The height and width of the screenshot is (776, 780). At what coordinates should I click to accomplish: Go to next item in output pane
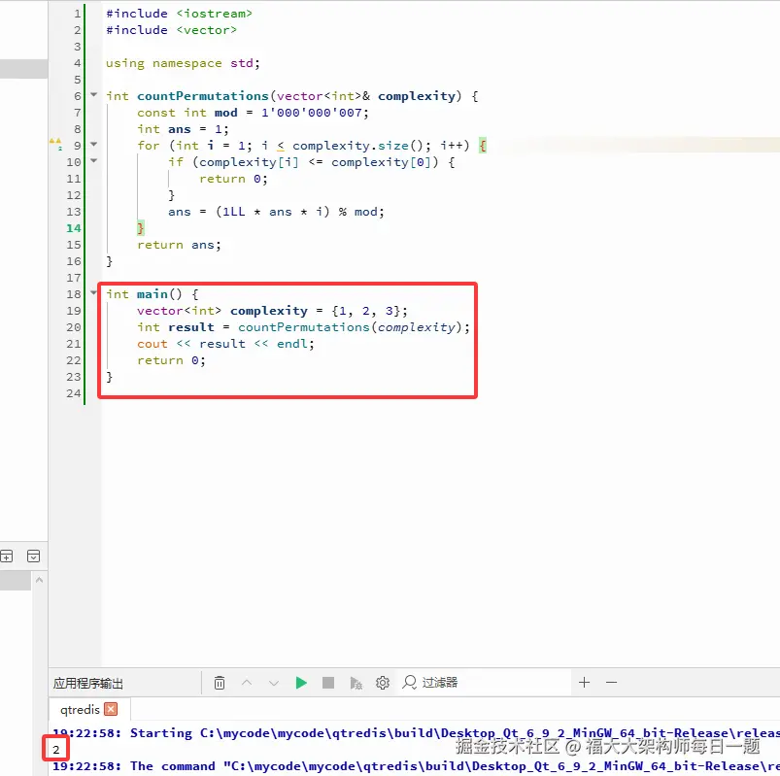tap(274, 683)
